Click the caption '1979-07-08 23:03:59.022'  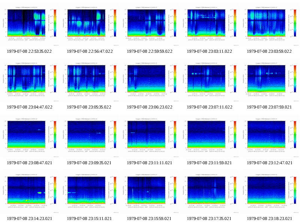click(x=269, y=51)
